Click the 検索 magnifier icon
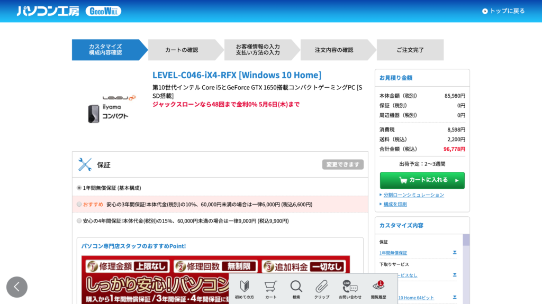The height and width of the screenshot is (304, 542). (x=296, y=289)
